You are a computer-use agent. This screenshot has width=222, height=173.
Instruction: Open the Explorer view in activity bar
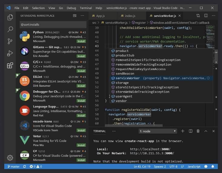[x=10, y=18]
